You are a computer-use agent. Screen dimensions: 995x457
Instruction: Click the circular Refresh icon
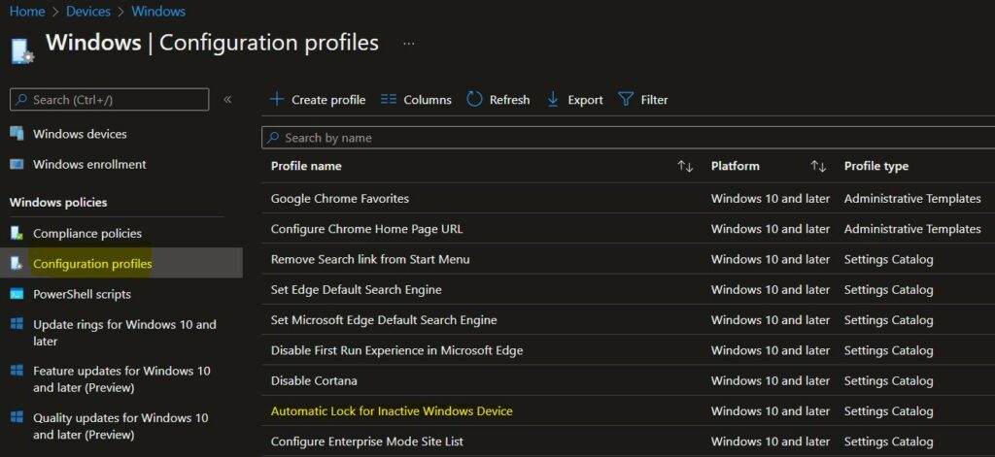(474, 100)
